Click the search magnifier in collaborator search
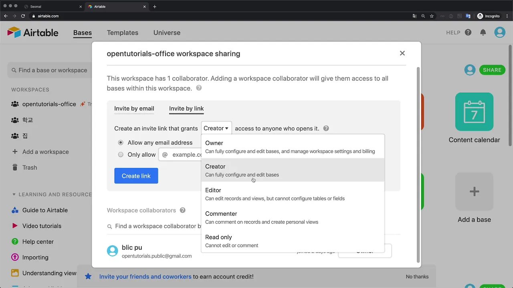 tap(109, 226)
